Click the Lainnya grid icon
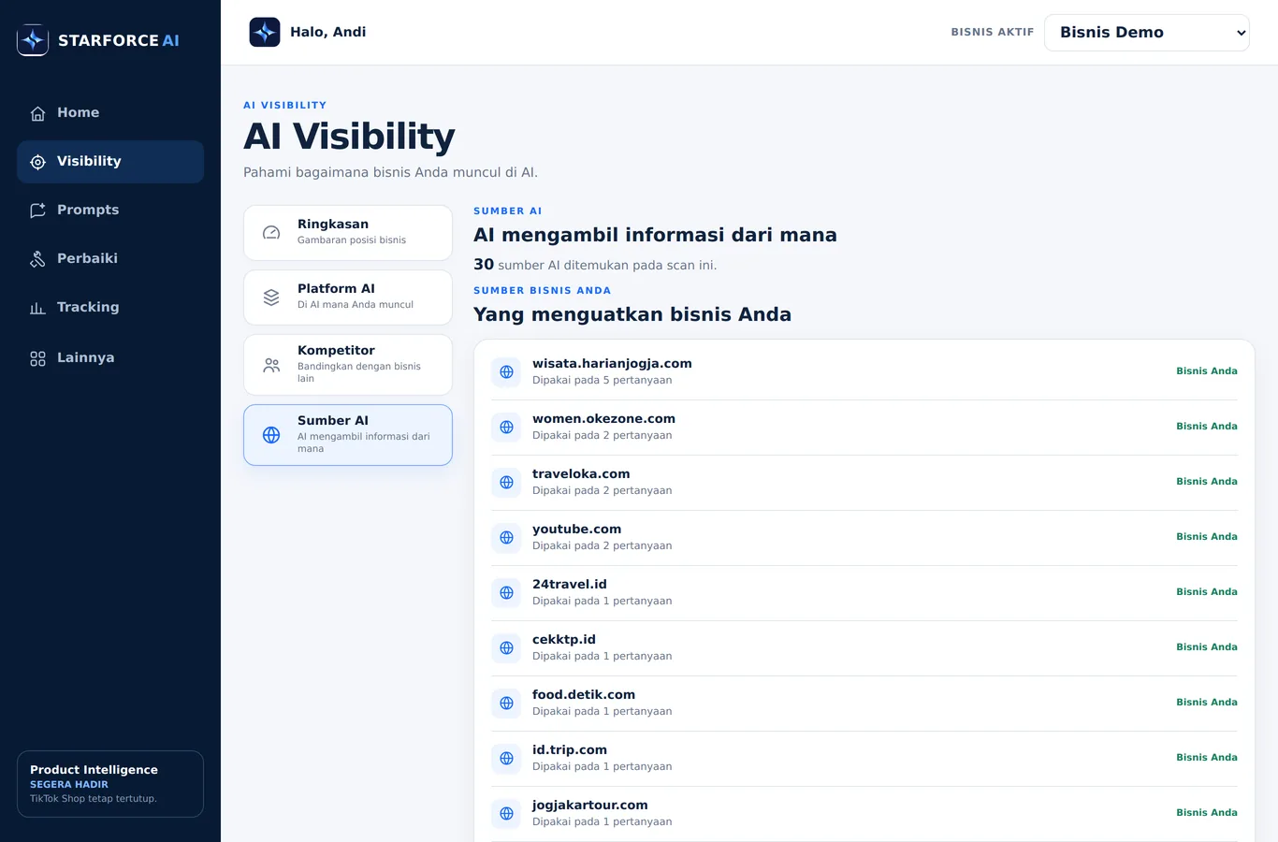This screenshot has width=1278, height=842. pyautogui.click(x=37, y=358)
